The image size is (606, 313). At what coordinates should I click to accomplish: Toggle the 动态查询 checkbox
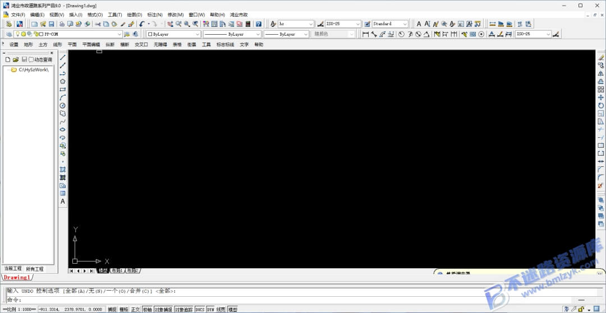pos(31,60)
